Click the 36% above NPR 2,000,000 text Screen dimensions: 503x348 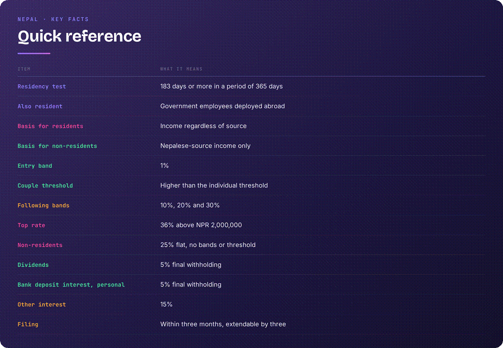coord(201,225)
